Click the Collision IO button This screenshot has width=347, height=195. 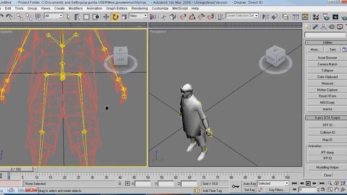(327, 132)
